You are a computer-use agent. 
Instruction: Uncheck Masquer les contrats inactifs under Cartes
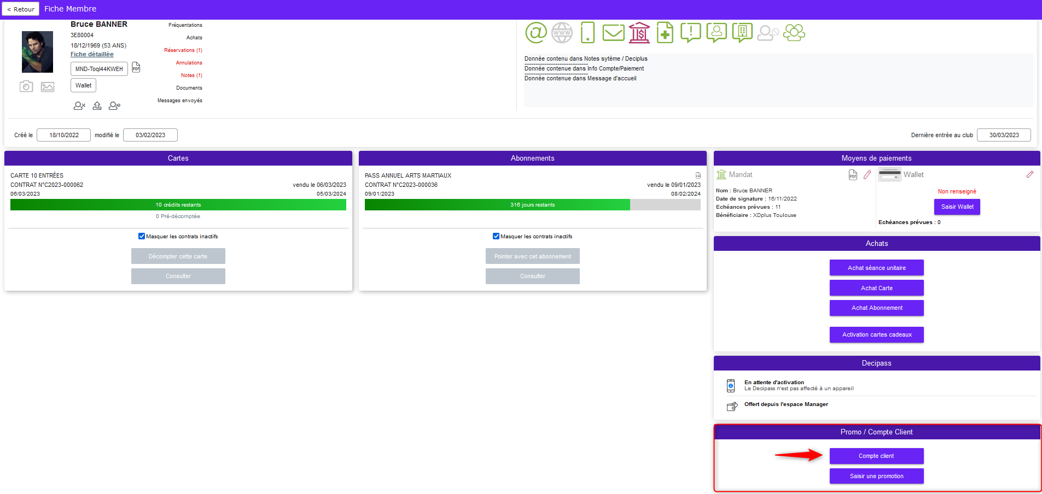click(142, 236)
